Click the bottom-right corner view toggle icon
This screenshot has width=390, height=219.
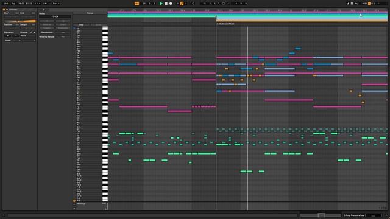[386, 215]
